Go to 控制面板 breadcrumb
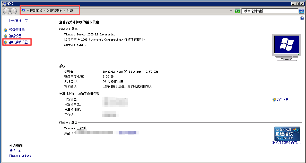This screenshot has width=306, height=163. 36,11
